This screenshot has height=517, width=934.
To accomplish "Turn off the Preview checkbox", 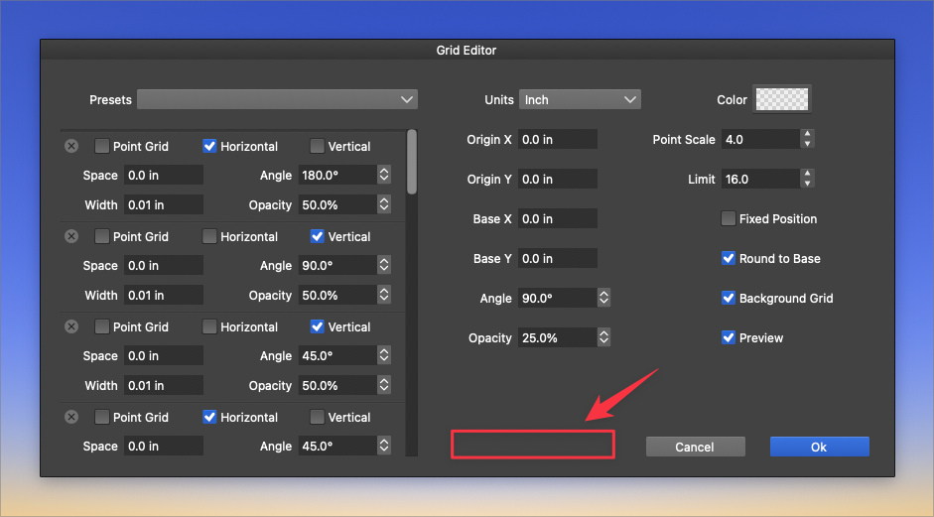I will coord(729,337).
